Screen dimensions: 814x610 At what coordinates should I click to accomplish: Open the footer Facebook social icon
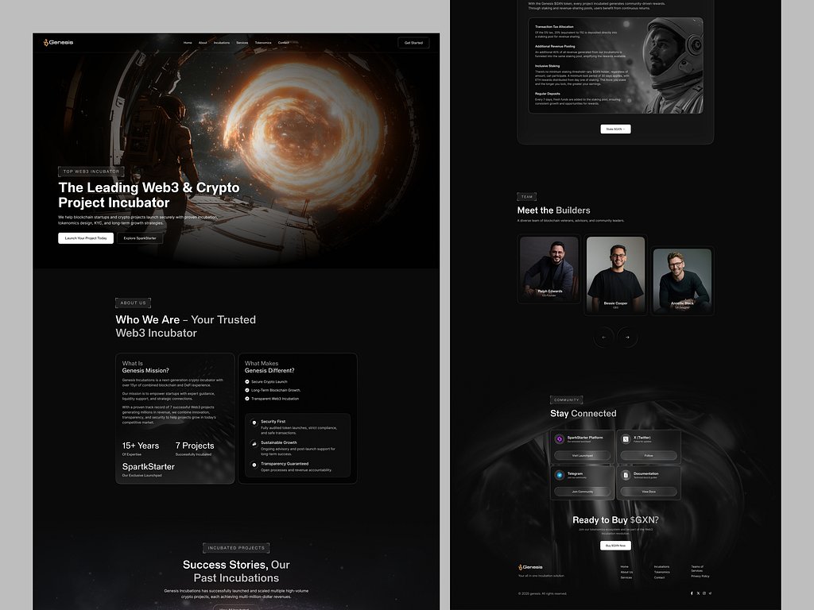692,593
